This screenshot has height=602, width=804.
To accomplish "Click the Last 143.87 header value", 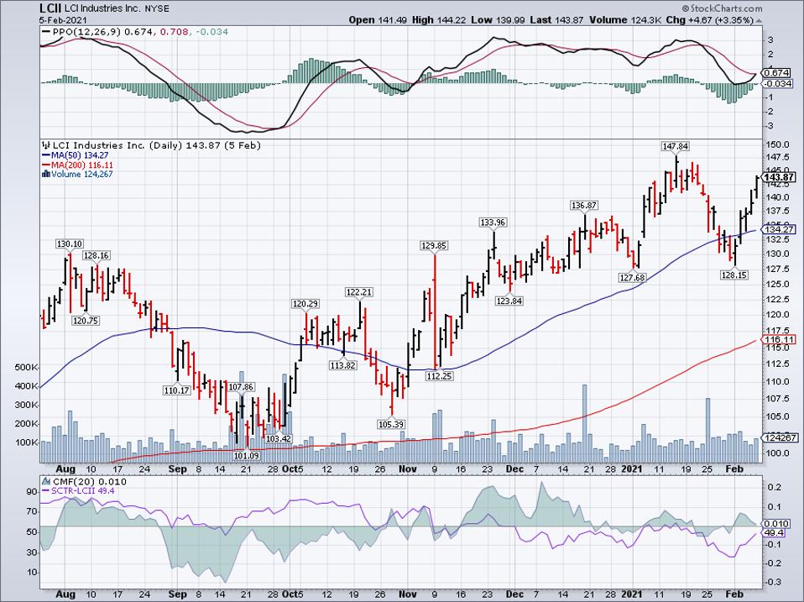I will [x=556, y=20].
